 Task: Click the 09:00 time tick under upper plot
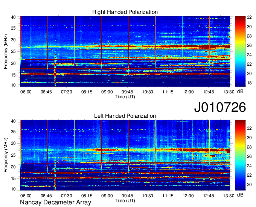(107, 92)
